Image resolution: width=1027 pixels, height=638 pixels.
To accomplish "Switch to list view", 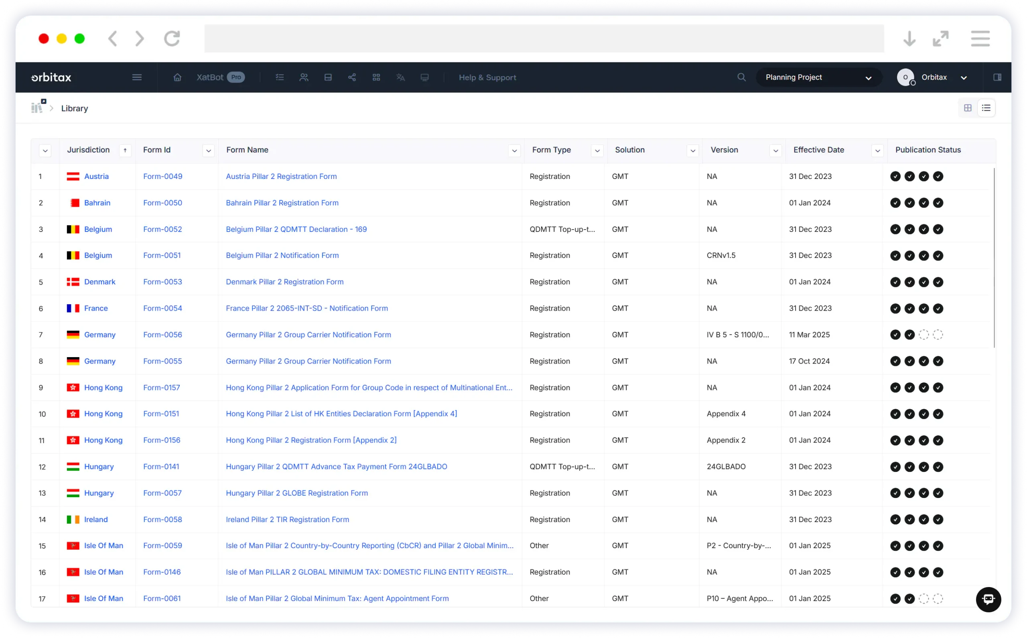I will (x=986, y=108).
